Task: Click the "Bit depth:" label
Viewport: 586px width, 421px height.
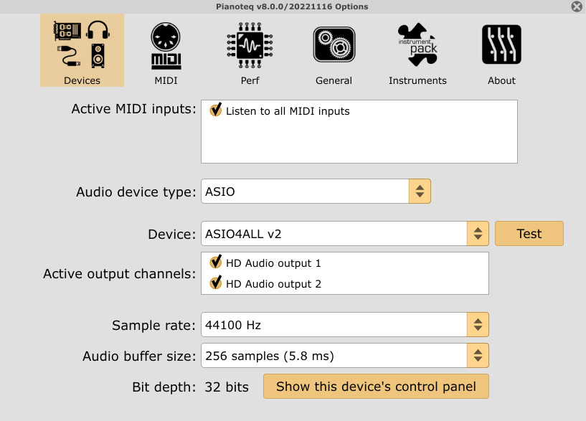Action: [x=164, y=387]
